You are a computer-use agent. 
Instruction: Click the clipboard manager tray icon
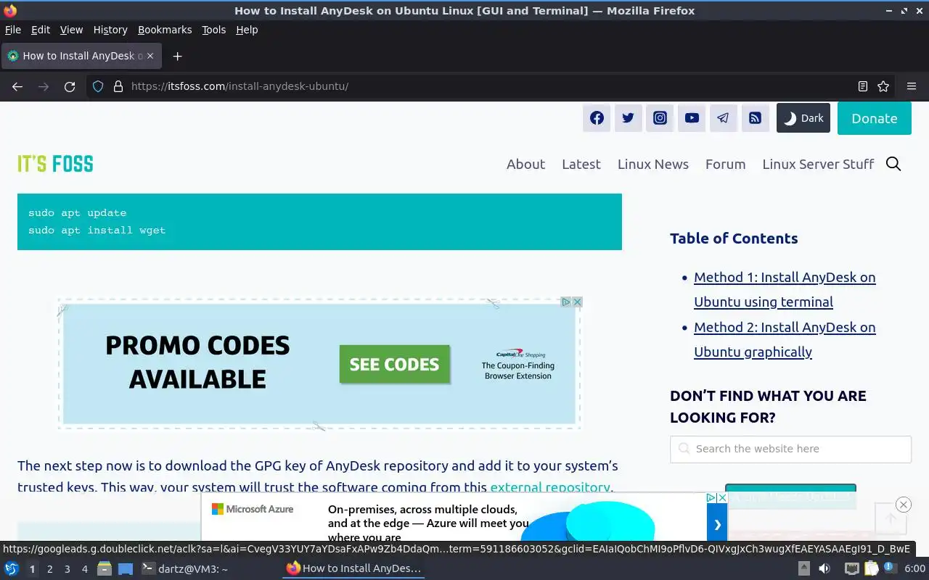click(x=871, y=569)
